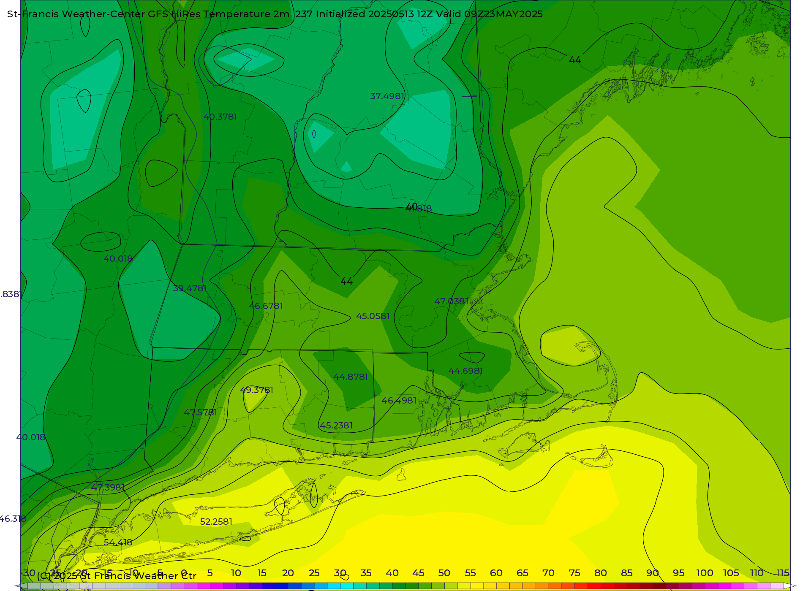Click the colorbar scale label 20

pyautogui.click(x=288, y=573)
